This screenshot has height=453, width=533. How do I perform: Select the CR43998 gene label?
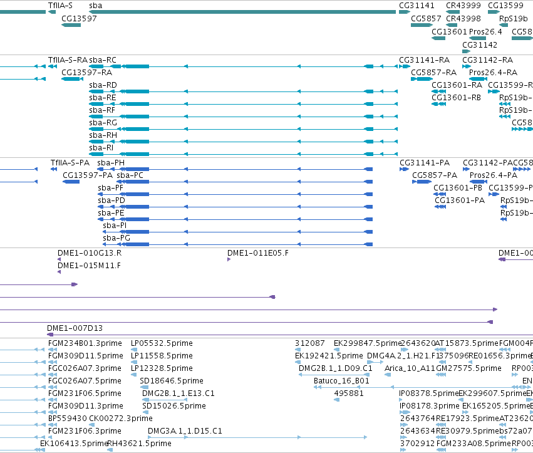pyautogui.click(x=463, y=18)
